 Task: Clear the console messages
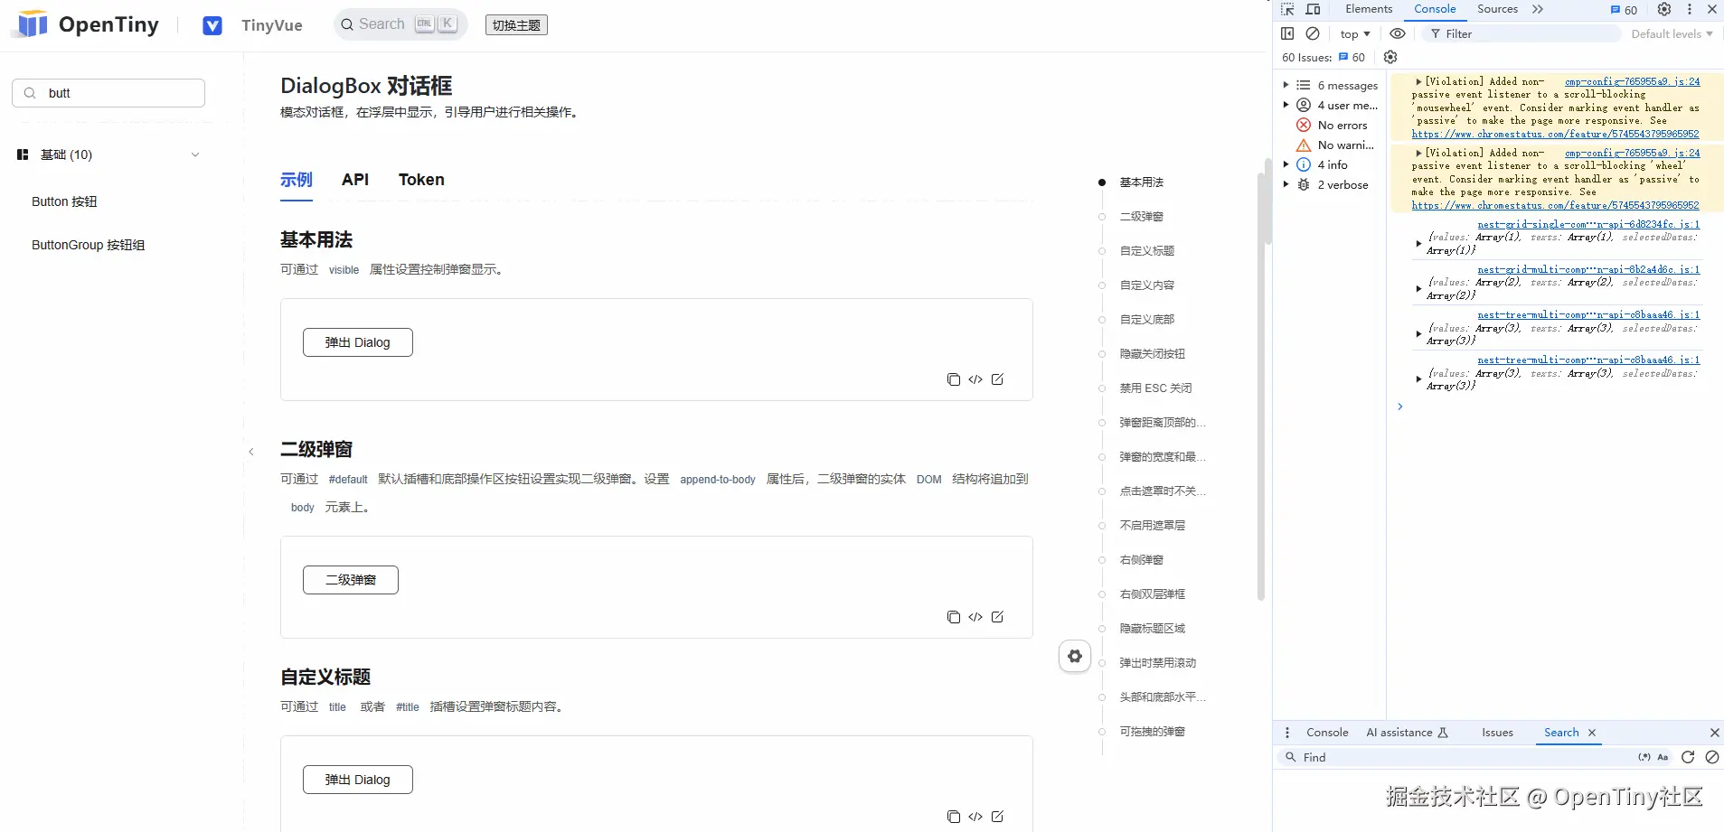[1314, 33]
